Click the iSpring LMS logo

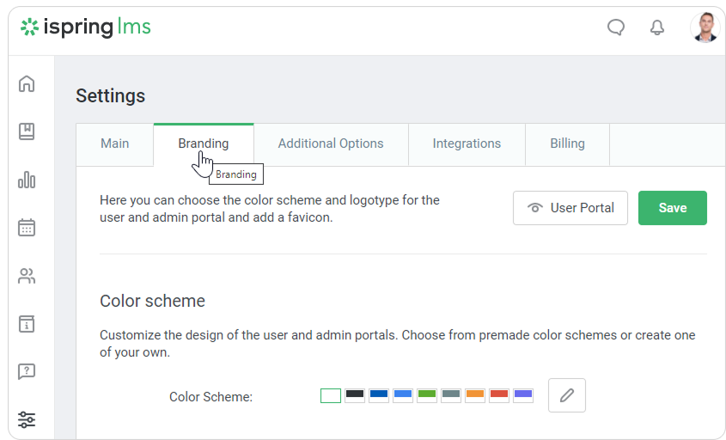[x=86, y=27]
